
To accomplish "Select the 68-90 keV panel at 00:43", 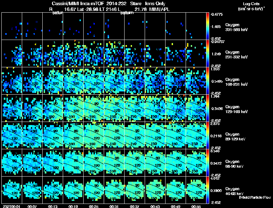I will pyautogui.click(x=155, y=163).
